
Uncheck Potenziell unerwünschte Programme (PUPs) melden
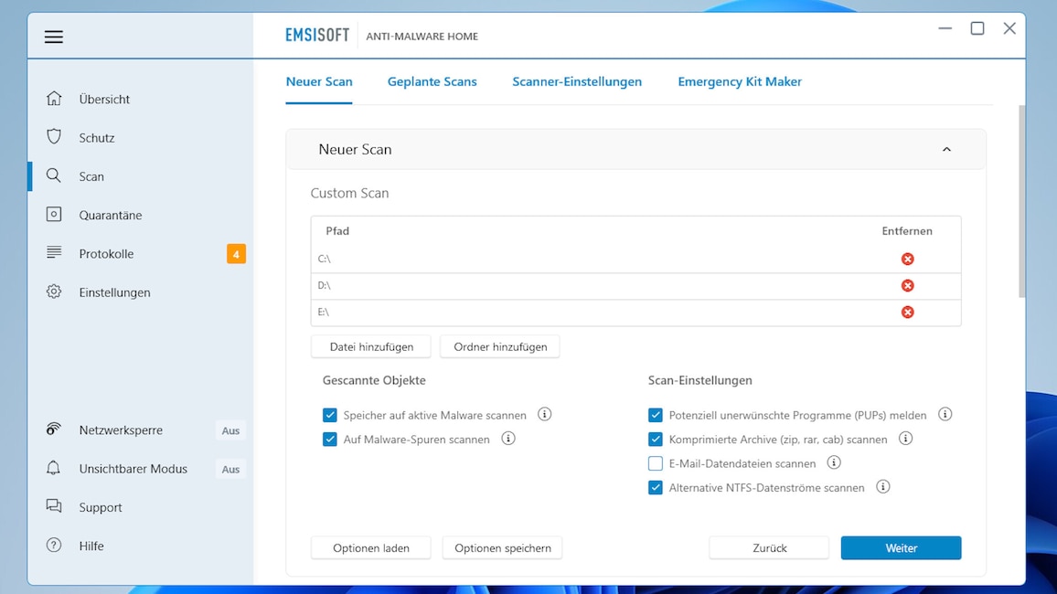point(656,415)
